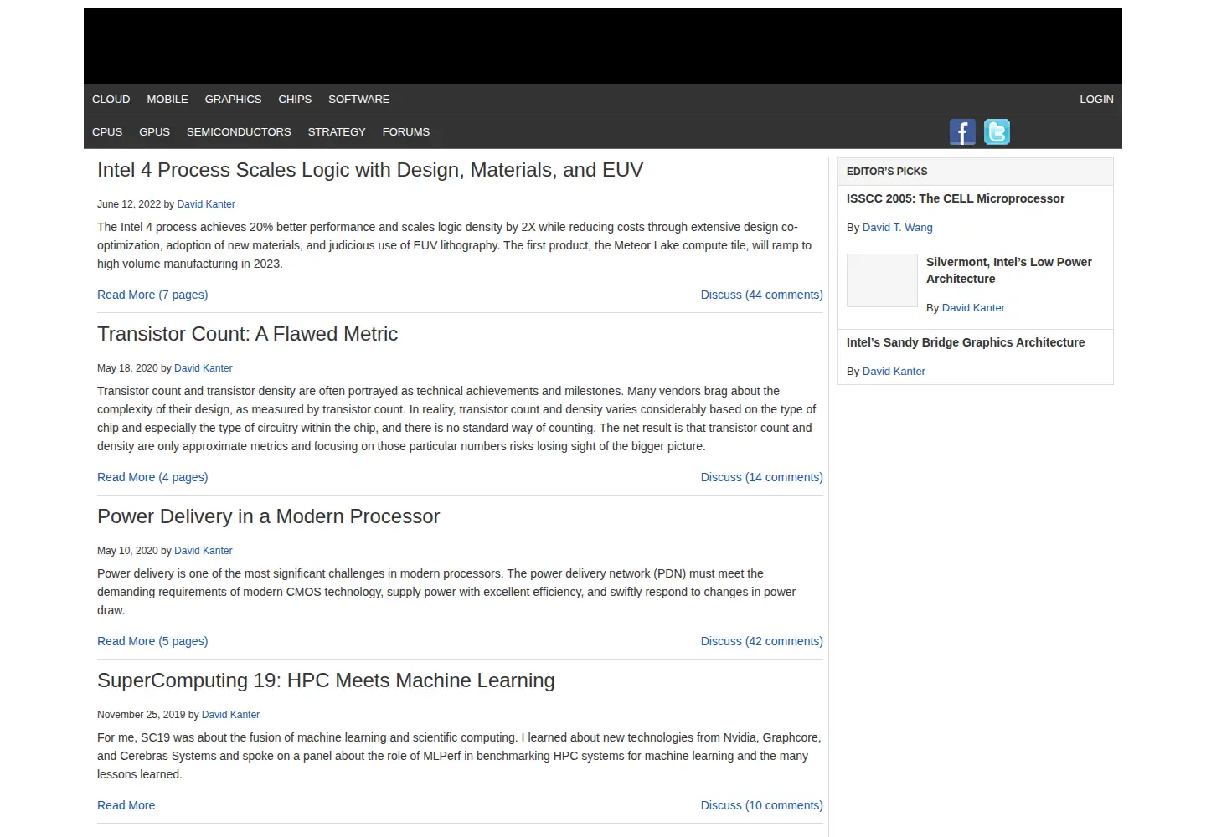Open the Intel 4 Process article title
Image resolution: width=1206 pixels, height=837 pixels.
(x=370, y=170)
